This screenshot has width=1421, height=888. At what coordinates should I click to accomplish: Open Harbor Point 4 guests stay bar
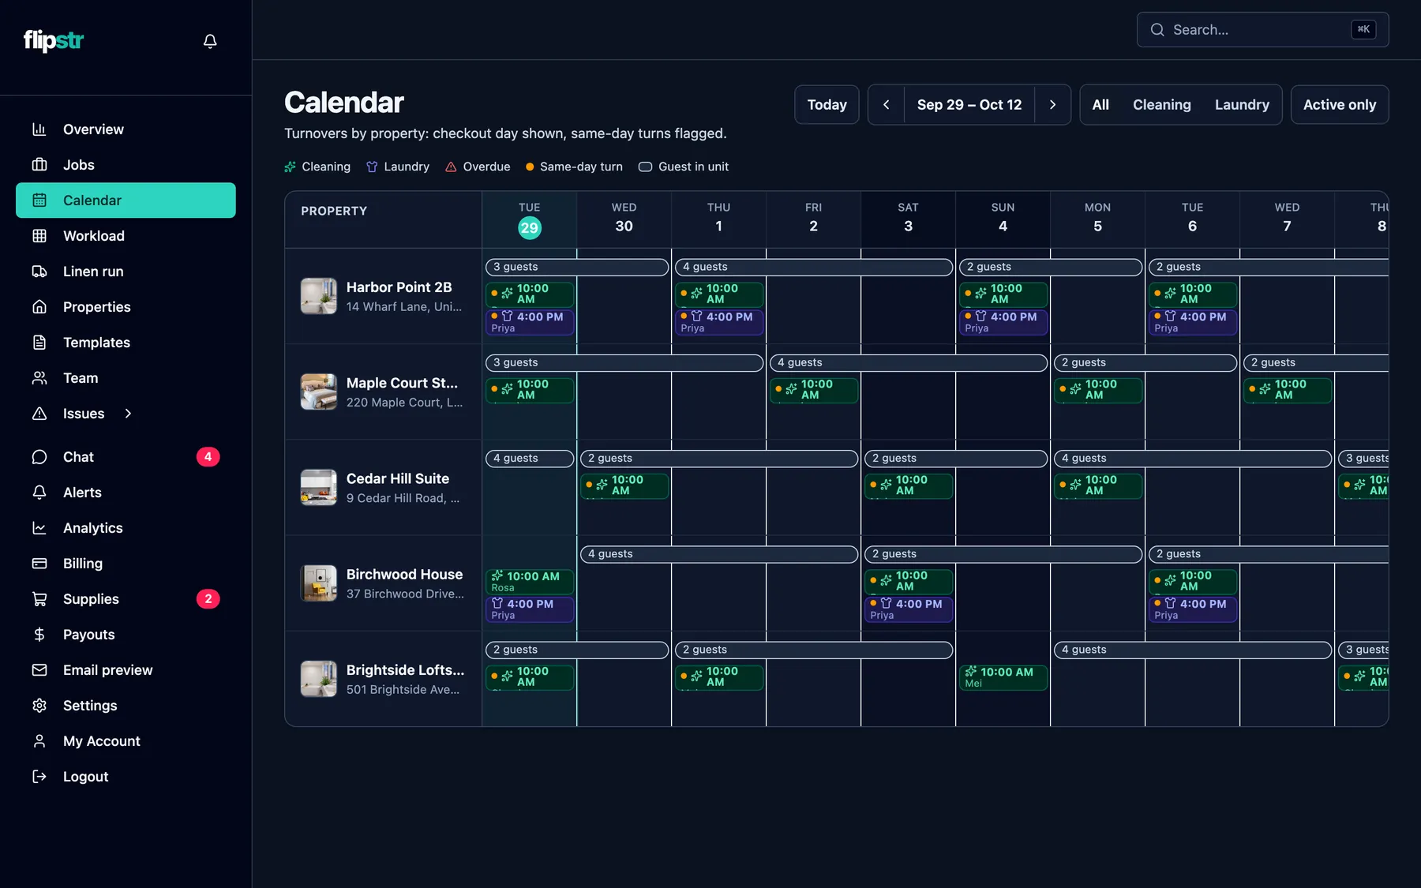pyautogui.click(x=813, y=267)
